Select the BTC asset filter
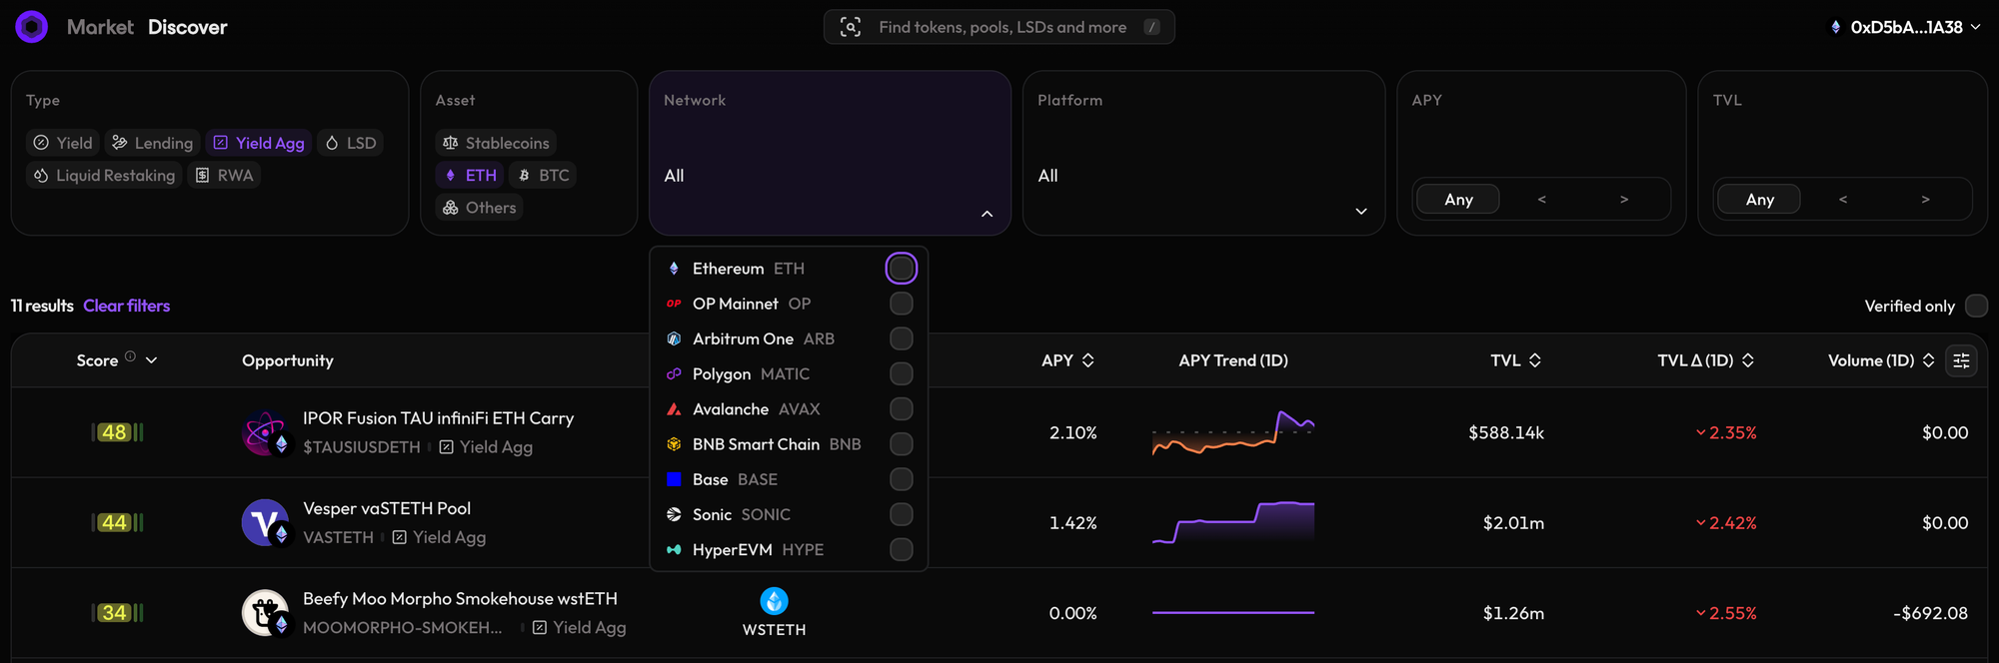 point(543,175)
